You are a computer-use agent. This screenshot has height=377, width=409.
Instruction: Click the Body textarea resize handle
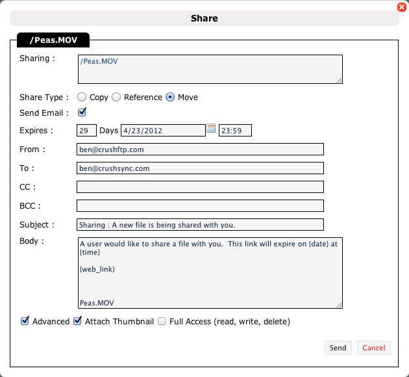tap(340, 305)
